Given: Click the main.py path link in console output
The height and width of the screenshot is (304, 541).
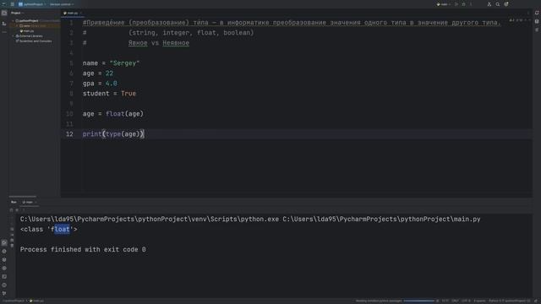Looking at the screenshot, I should (x=381, y=220).
